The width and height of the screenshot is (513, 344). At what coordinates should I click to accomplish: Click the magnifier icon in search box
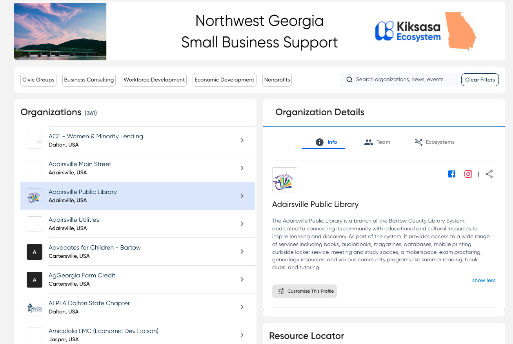[349, 80]
